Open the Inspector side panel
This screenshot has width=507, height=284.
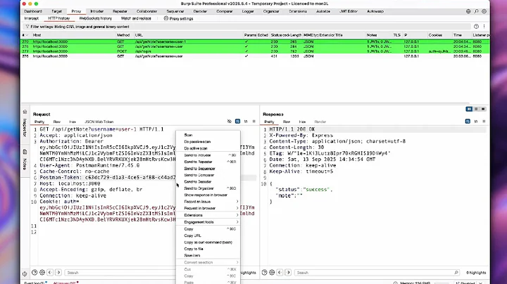tap(25, 124)
